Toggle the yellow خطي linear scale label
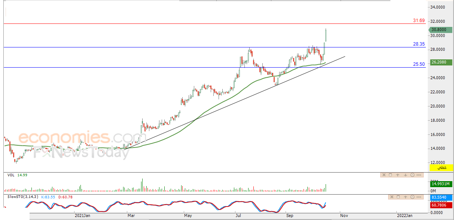This screenshot has width=454, height=220. click(442, 168)
